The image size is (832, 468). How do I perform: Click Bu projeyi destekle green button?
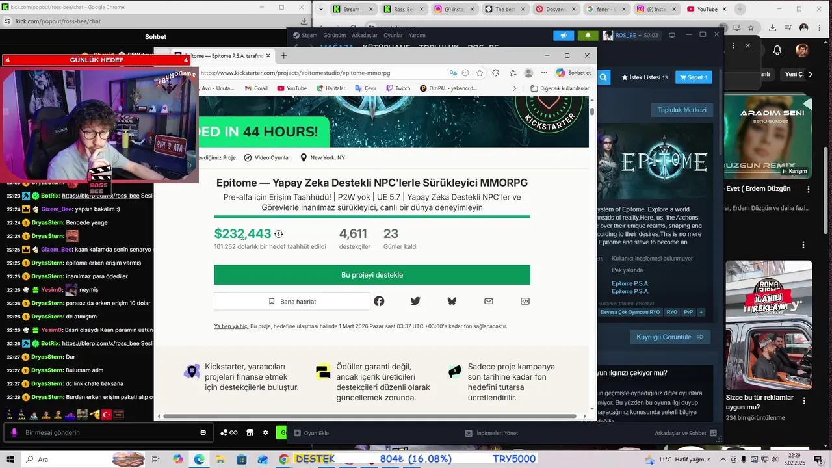click(x=372, y=275)
